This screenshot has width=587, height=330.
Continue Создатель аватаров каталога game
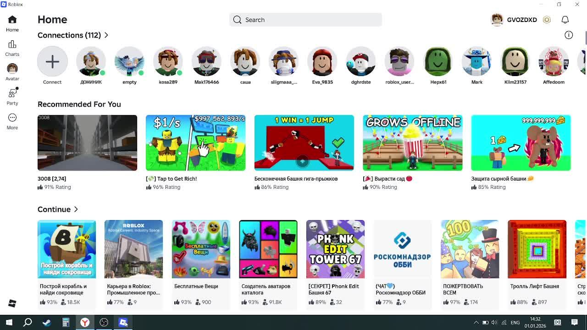(x=268, y=249)
